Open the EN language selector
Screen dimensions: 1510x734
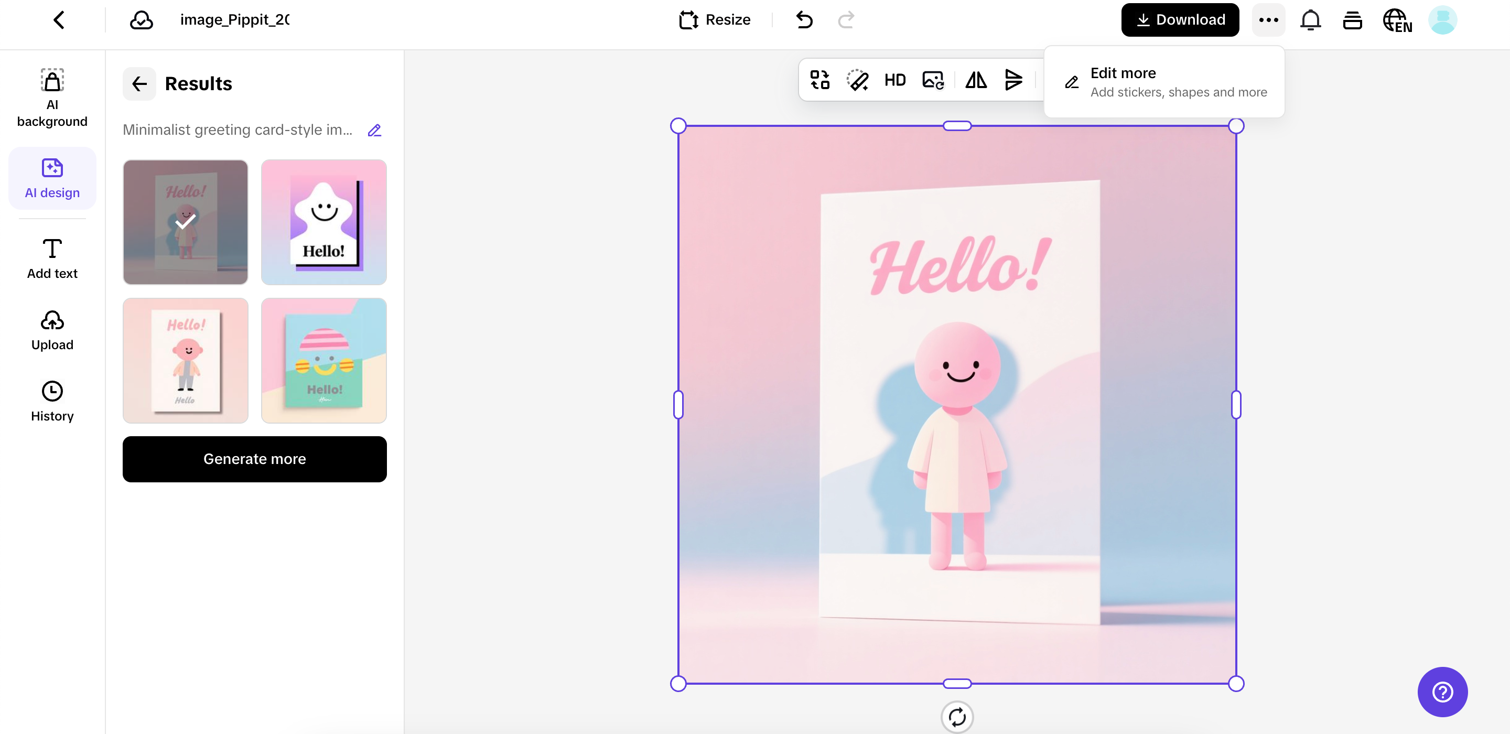[1397, 20]
